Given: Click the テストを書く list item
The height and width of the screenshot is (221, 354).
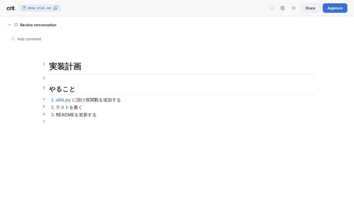Looking at the screenshot, I should pos(69,107).
